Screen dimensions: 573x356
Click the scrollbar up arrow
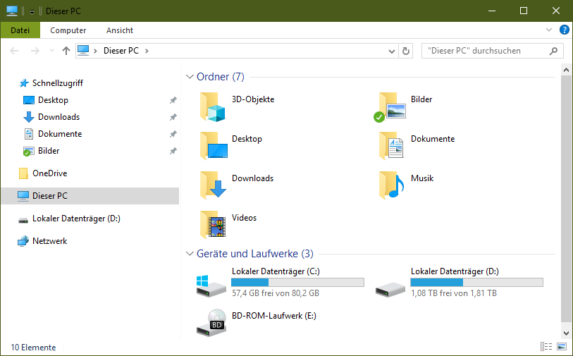tap(566, 70)
